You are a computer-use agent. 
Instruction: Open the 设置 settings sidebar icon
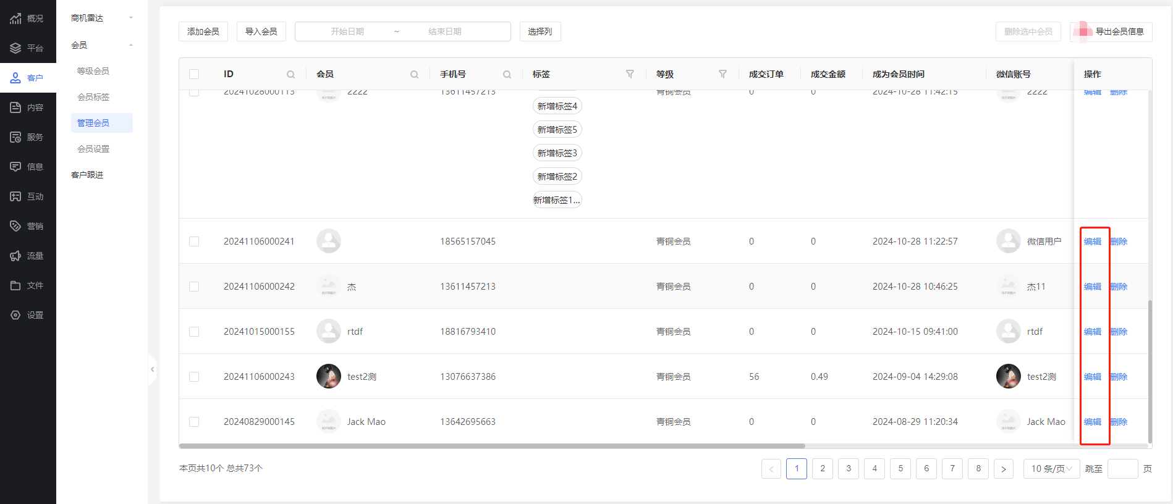pyautogui.click(x=16, y=315)
